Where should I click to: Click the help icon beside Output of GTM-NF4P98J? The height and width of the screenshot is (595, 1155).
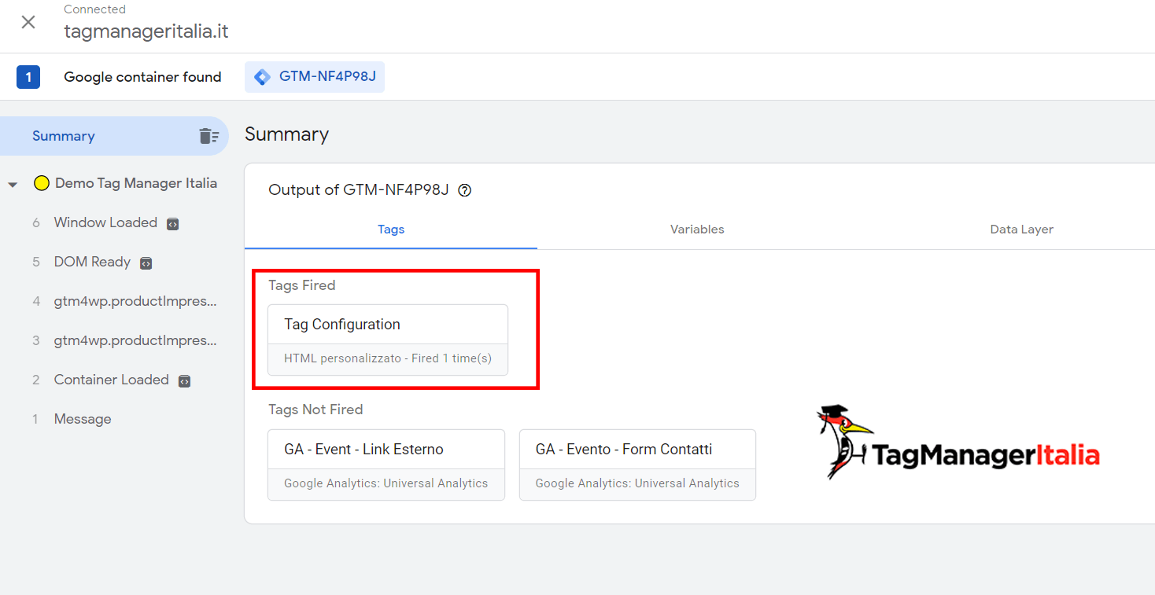(464, 190)
